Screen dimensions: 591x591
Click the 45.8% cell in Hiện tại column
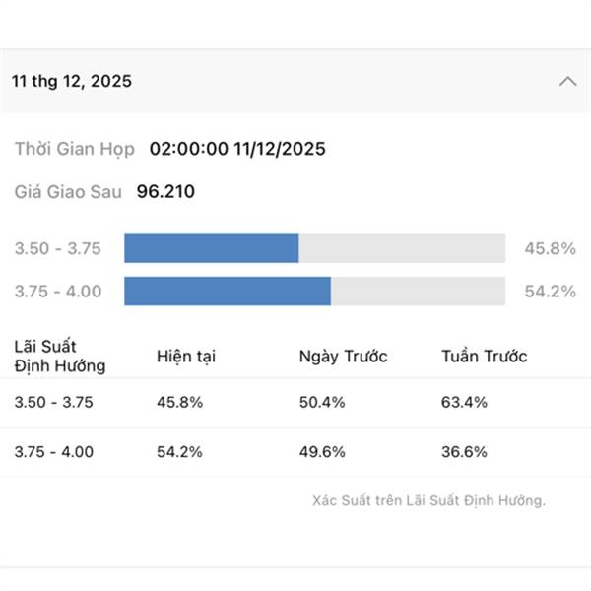pyautogui.click(x=179, y=403)
